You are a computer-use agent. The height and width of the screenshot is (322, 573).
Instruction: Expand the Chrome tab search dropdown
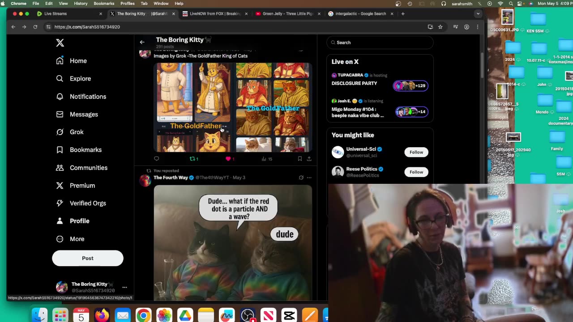[478, 14]
